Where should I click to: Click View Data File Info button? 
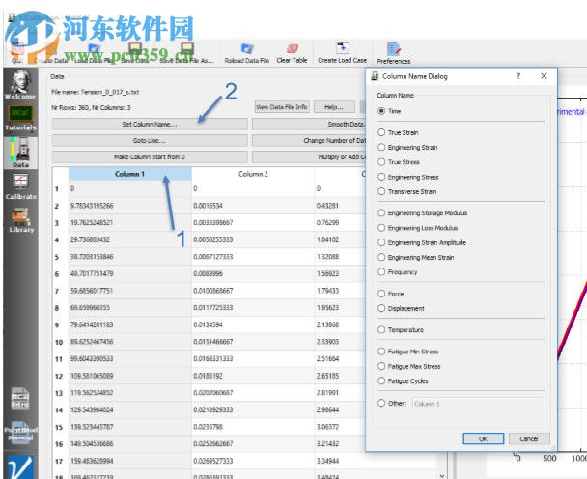pos(282,107)
